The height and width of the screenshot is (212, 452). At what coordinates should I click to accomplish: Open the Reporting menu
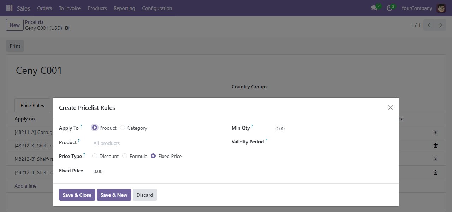[124, 8]
